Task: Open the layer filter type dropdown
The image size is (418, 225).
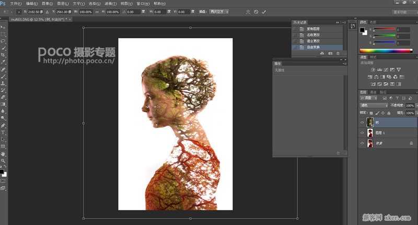Action: pos(369,98)
